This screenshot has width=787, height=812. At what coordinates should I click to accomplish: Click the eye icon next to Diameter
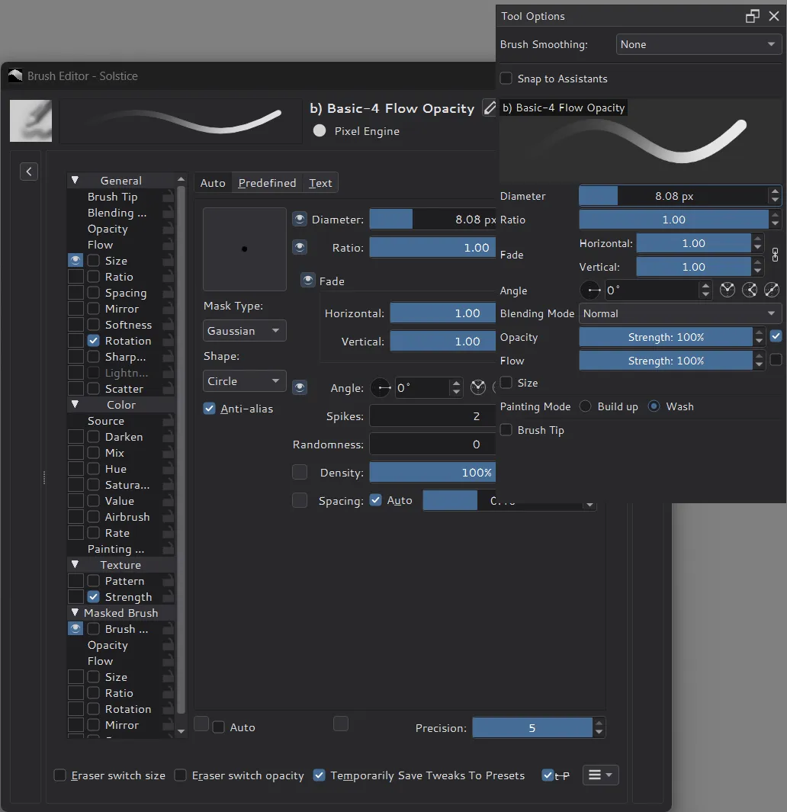(x=300, y=220)
